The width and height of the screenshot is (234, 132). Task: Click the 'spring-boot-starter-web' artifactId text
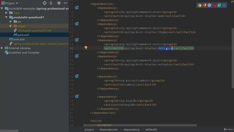144,16
